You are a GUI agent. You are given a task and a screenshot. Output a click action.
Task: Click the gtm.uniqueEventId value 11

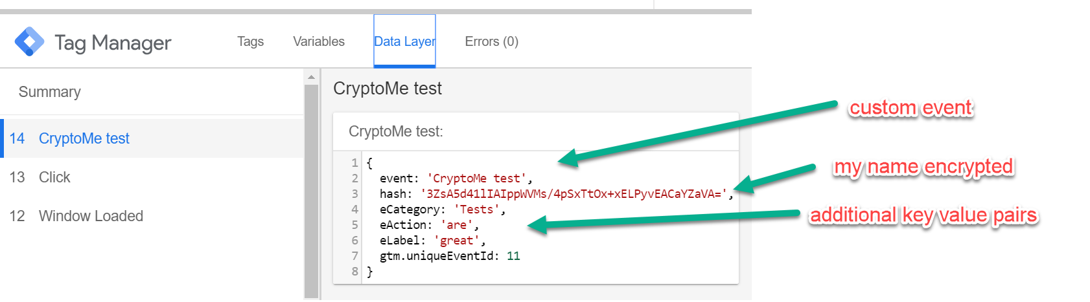point(513,256)
